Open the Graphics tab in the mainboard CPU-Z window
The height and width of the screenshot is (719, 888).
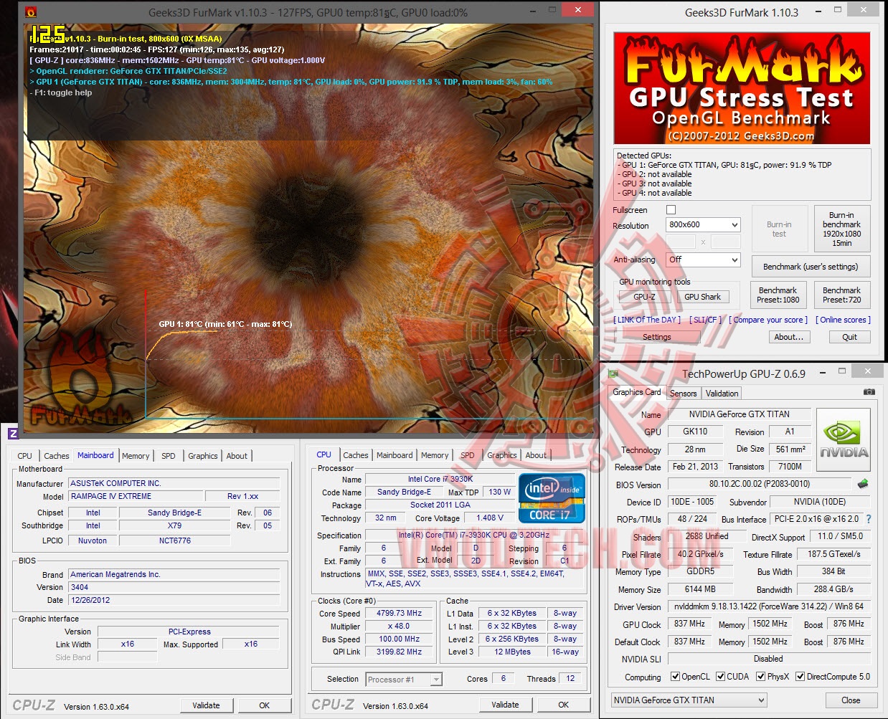[203, 456]
